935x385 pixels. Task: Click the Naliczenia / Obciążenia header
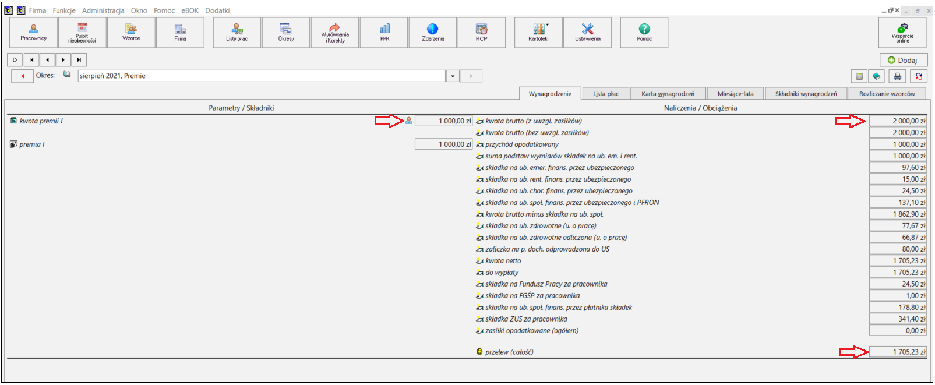tap(700, 108)
